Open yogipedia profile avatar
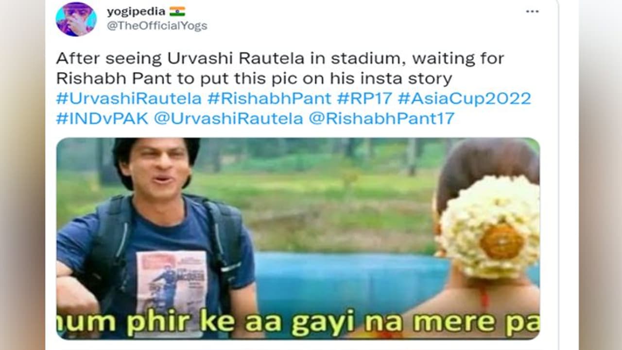622x350 pixels. [76, 19]
